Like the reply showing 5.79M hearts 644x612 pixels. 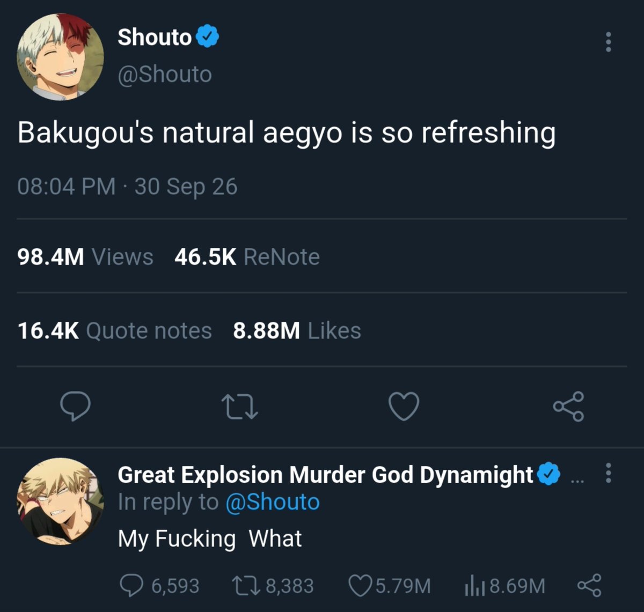coord(390,586)
